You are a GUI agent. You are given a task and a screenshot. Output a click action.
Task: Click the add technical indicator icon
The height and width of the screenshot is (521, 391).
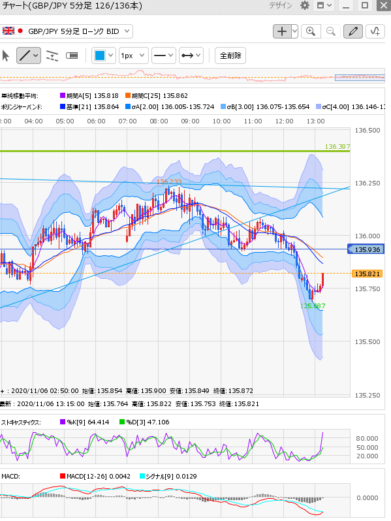(x=375, y=31)
